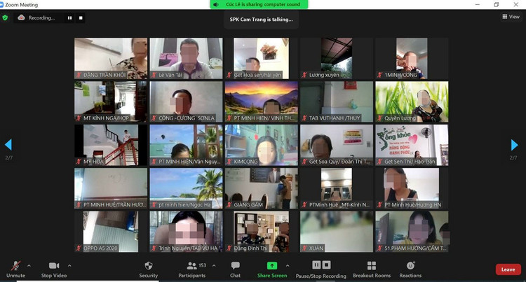Open Breakout Rooms
Viewport: 526px width, 282px height.
[x=372, y=269]
